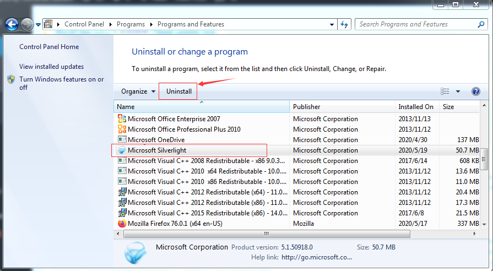Open View installed updates link
This screenshot has width=493, height=271.
click(x=52, y=67)
